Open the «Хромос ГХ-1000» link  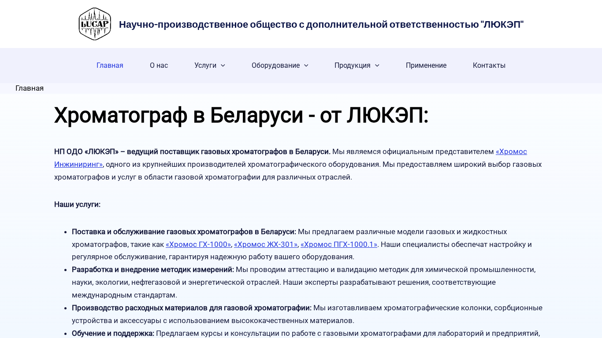tap(198, 244)
